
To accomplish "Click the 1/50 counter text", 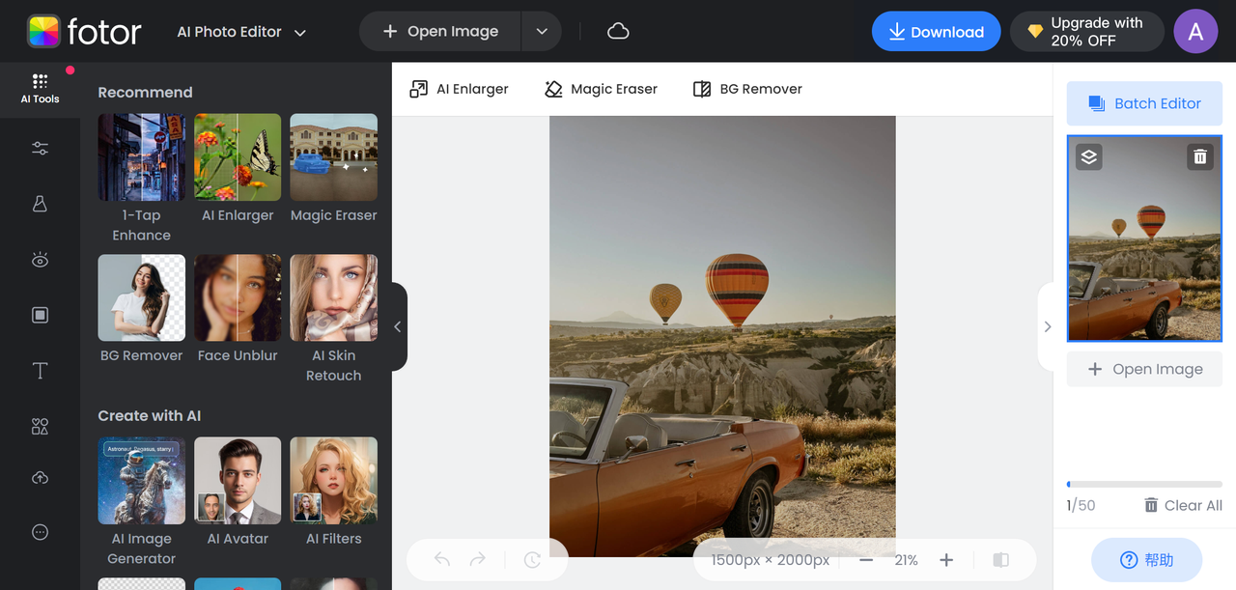I will 1081,505.
